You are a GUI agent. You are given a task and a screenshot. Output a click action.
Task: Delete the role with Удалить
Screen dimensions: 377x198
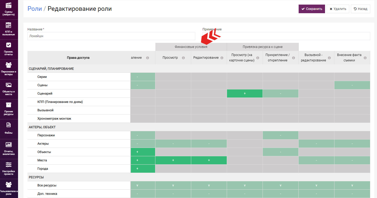click(x=338, y=9)
